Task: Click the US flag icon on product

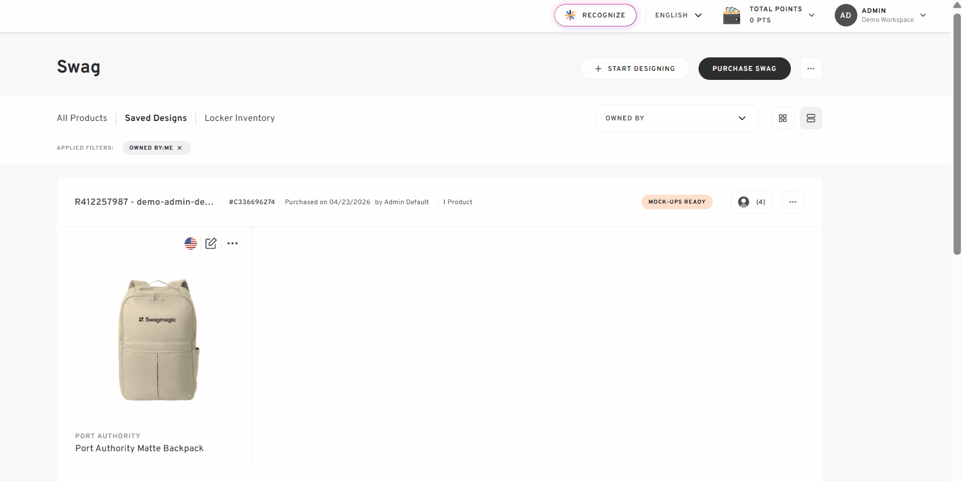Action: pyautogui.click(x=191, y=244)
